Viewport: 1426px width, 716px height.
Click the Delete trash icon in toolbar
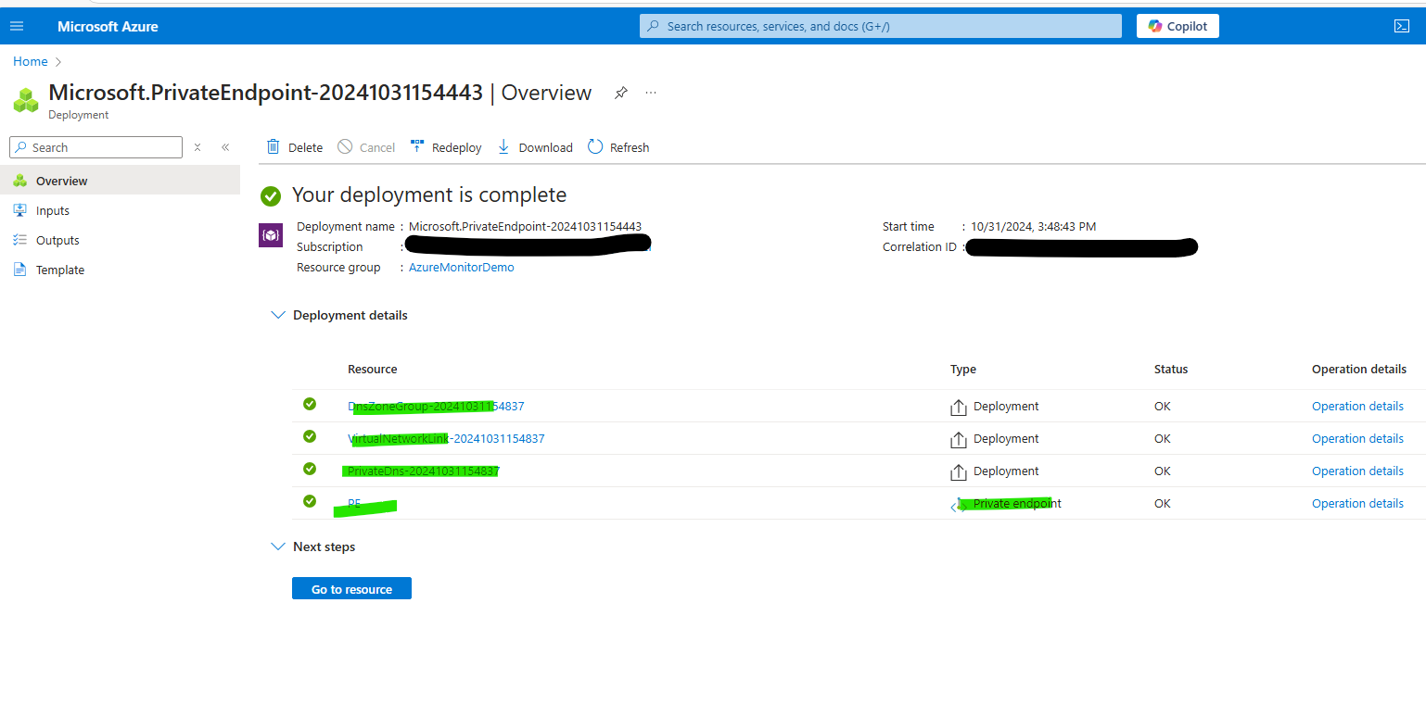(x=274, y=147)
